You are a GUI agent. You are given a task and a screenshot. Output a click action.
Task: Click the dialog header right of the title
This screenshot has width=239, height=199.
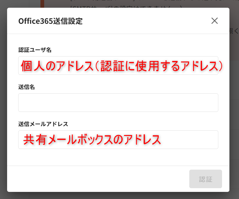(145, 21)
